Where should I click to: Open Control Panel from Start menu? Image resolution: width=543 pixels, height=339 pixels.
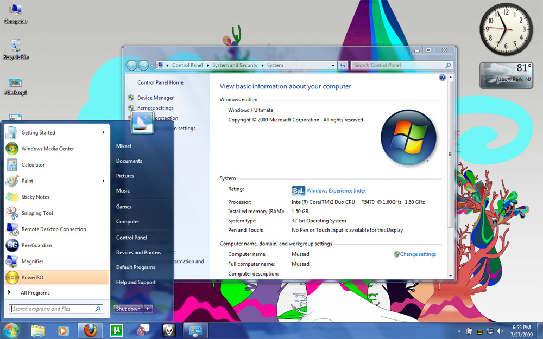(x=131, y=238)
